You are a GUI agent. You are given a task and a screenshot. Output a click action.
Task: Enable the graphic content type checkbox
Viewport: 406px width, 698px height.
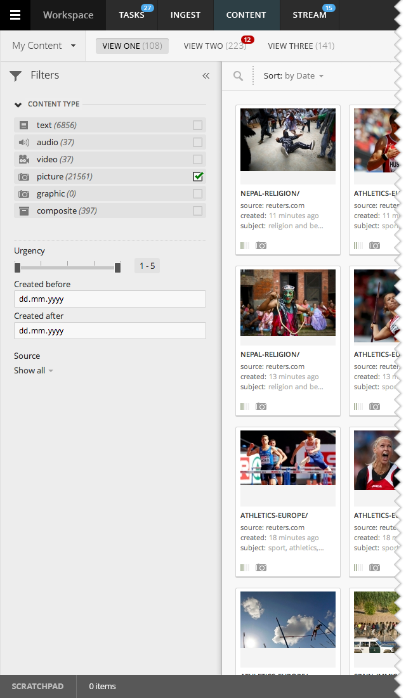pos(197,193)
